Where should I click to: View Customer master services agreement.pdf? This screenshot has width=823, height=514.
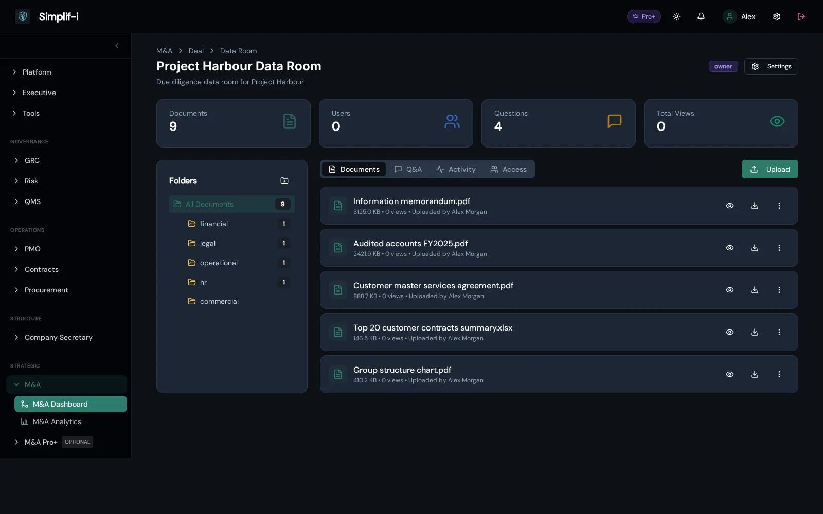[x=730, y=290]
